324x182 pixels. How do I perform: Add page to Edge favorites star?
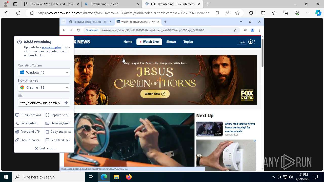coord(237,13)
